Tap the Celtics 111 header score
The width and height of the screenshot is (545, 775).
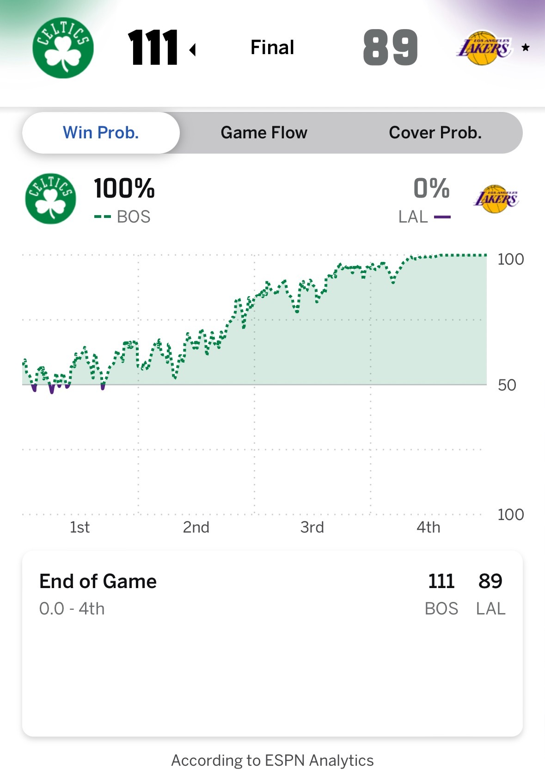153,47
